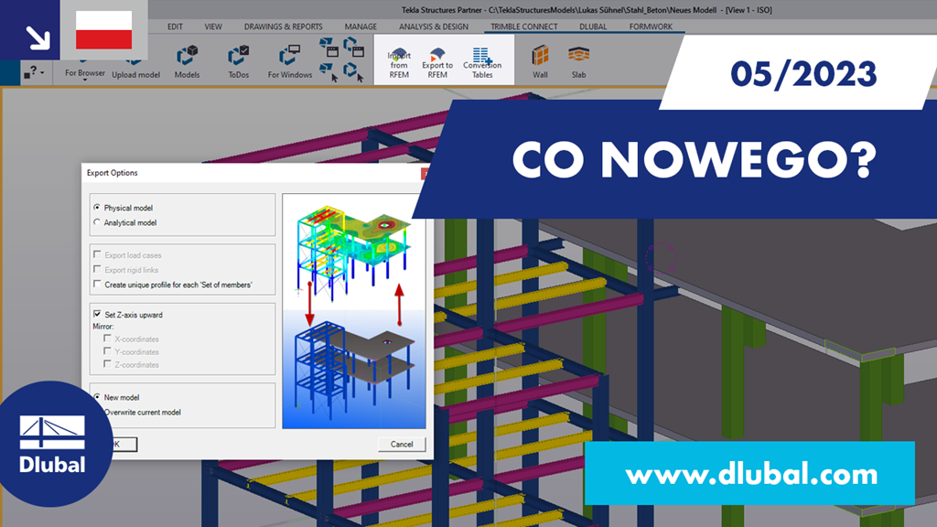Select the Physical model radio button

(x=97, y=208)
